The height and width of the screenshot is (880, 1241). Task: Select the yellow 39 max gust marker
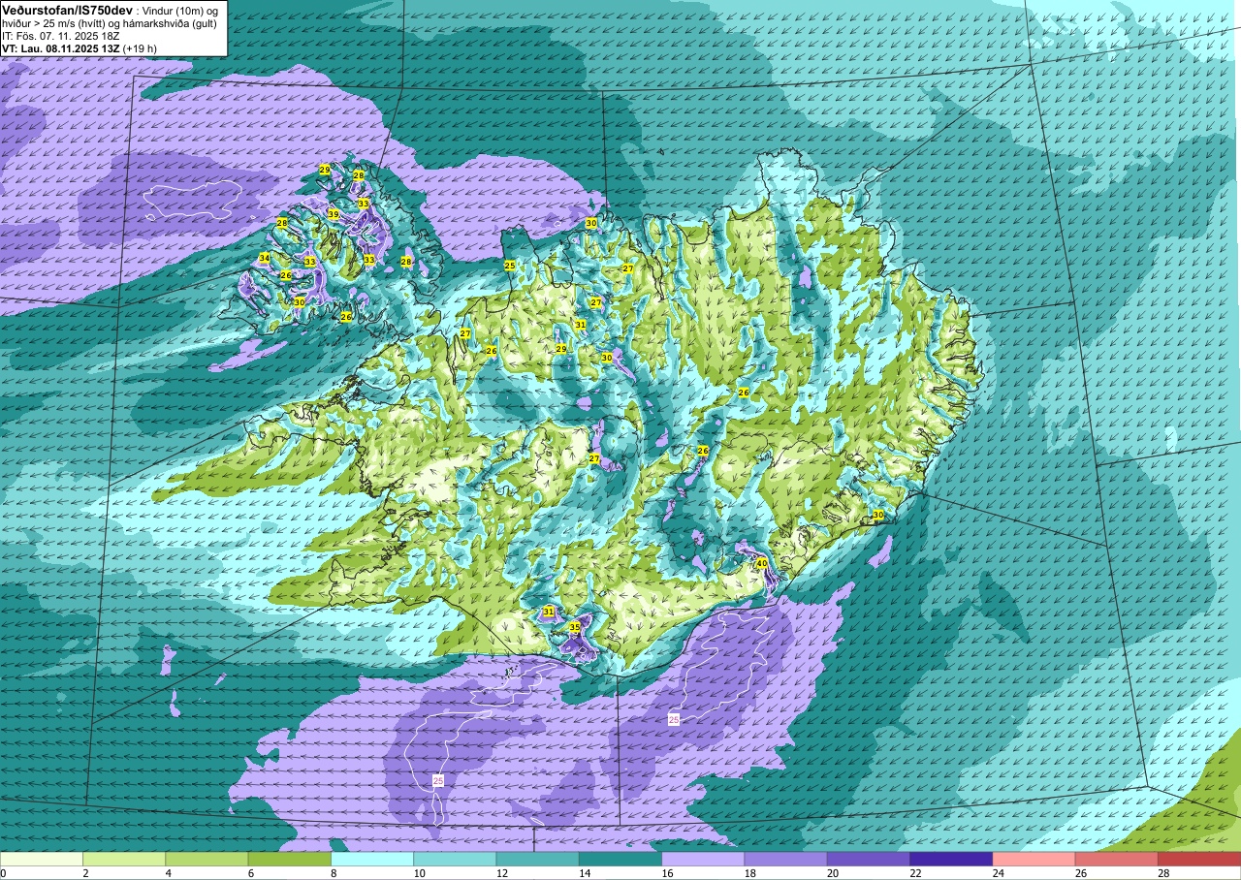(334, 214)
